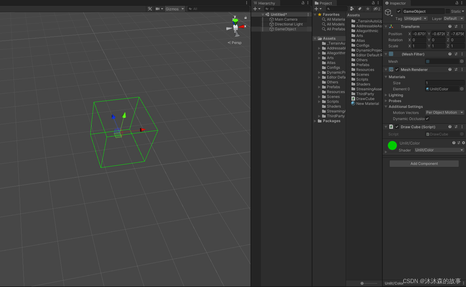
Task: Select the Project tab
Action: 323,3
